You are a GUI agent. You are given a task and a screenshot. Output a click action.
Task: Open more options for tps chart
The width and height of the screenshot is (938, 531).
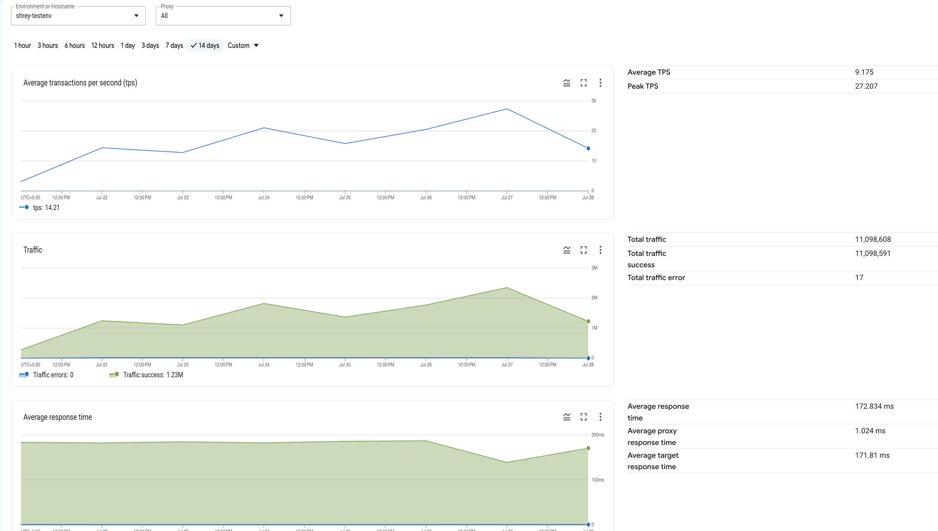click(x=600, y=83)
